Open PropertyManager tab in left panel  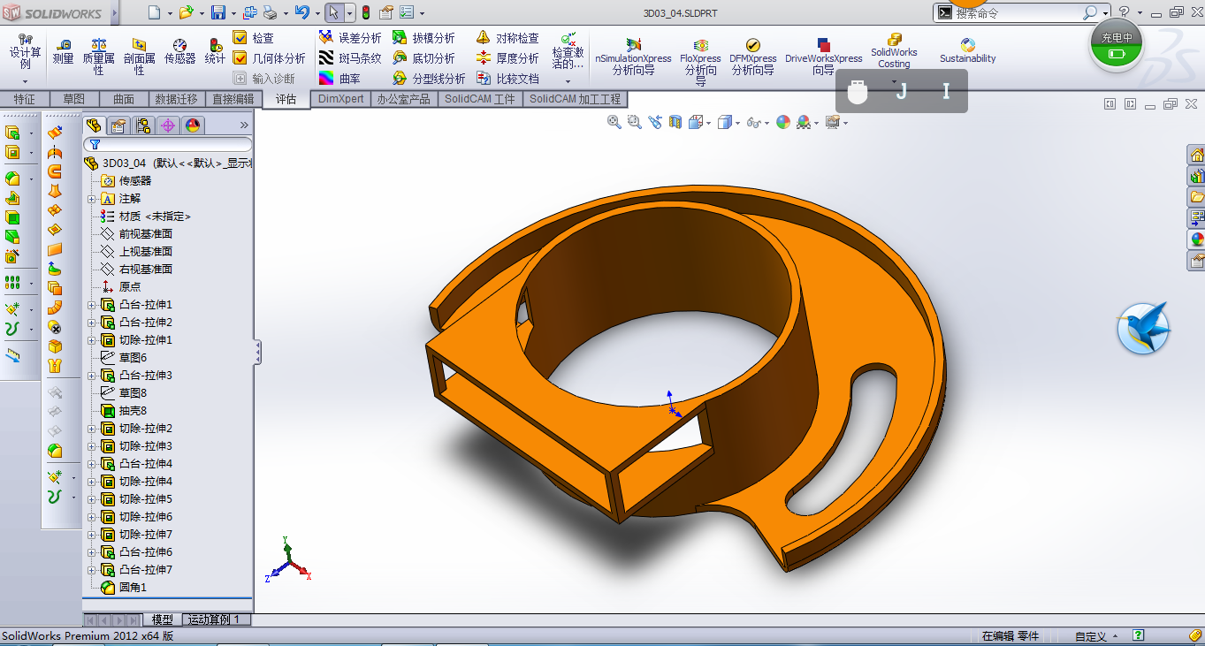click(x=118, y=125)
